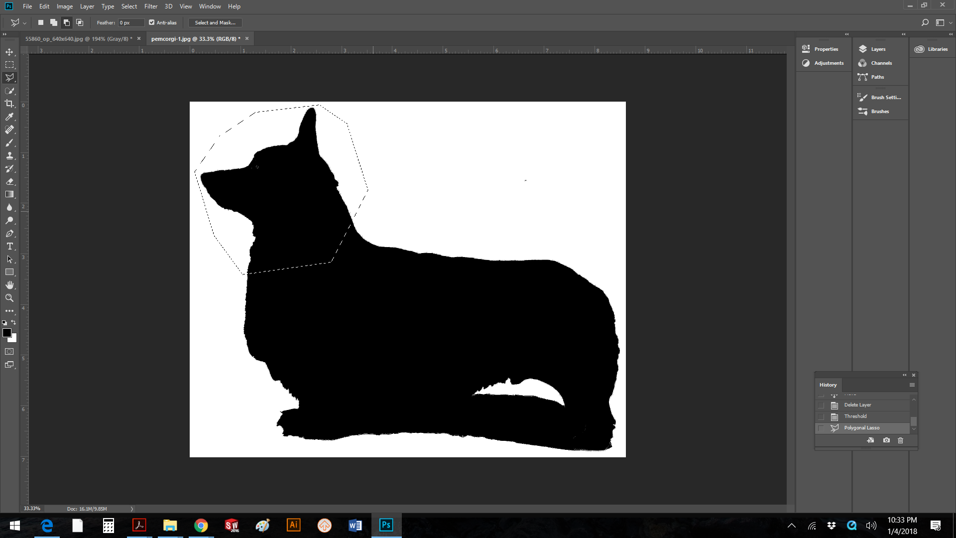Expand the tool preset picker arrow
Screen dimensions: 956x538
click(x=24, y=23)
